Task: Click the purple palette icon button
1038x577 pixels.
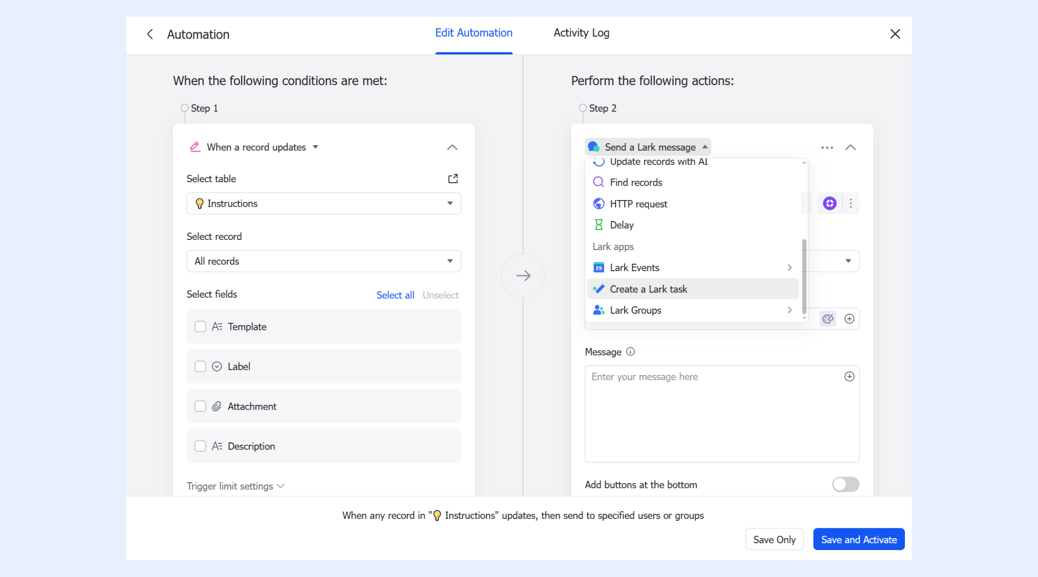Action: (x=828, y=319)
